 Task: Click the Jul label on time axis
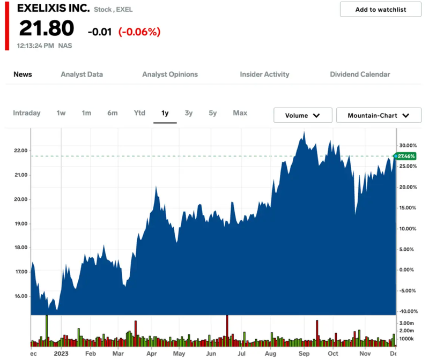point(241,354)
